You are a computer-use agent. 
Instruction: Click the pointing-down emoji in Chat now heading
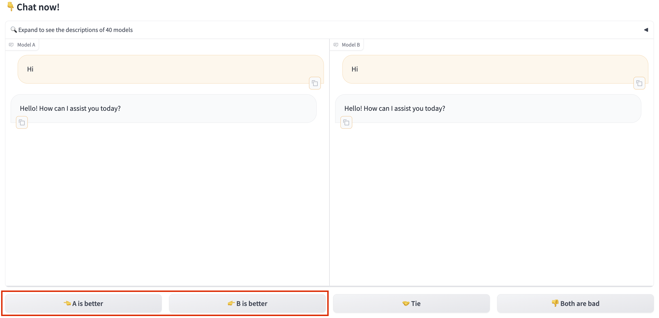pos(10,6)
